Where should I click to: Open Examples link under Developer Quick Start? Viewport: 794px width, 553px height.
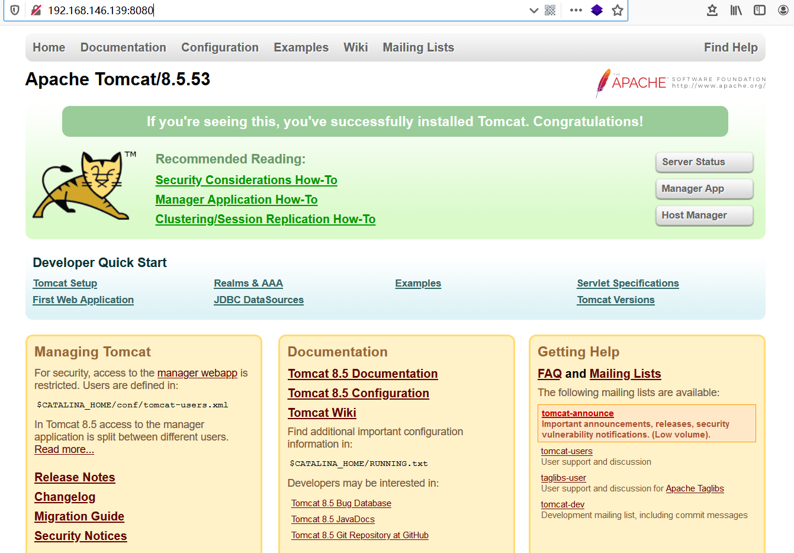tap(418, 283)
